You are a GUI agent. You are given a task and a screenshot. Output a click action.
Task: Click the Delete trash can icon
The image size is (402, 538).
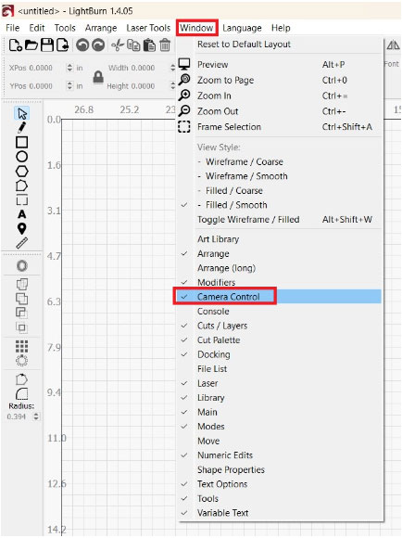pyautogui.click(x=165, y=45)
